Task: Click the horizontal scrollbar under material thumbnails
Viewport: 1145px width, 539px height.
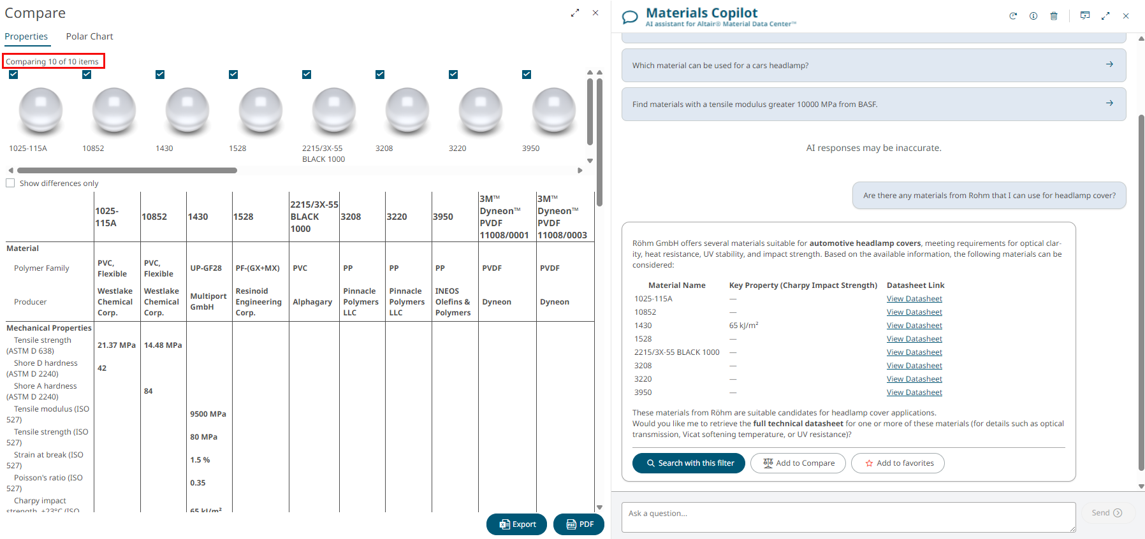Action: click(x=128, y=170)
